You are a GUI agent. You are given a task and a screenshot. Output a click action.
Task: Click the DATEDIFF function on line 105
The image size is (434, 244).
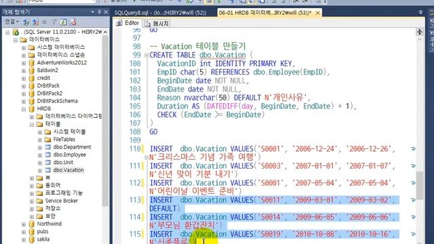pos(222,106)
